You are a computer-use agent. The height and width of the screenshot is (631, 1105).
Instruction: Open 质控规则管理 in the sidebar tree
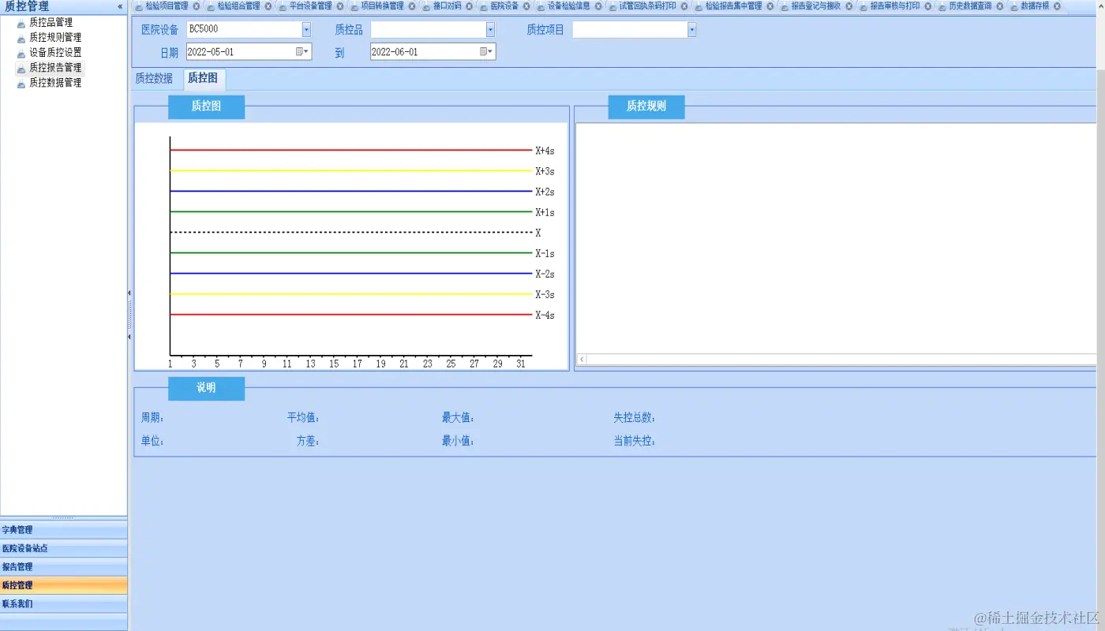click(55, 38)
